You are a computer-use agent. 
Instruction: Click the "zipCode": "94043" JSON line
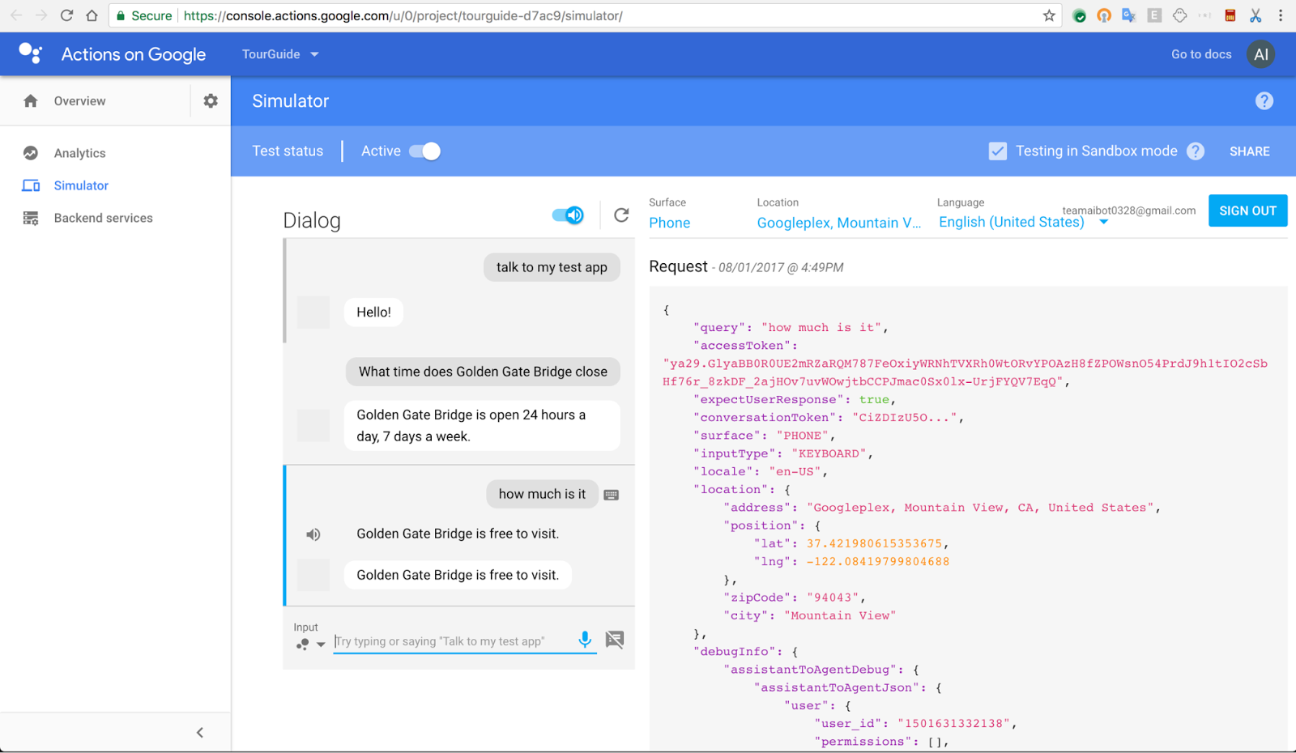pyautogui.click(x=795, y=598)
